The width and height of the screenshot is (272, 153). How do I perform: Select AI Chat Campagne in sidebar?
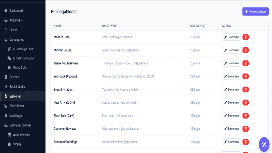pos(23,58)
